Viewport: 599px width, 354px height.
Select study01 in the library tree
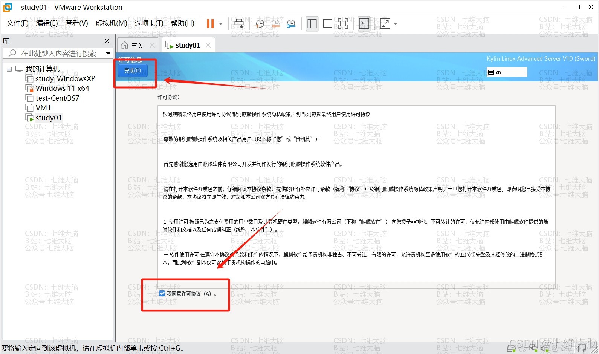pos(49,118)
